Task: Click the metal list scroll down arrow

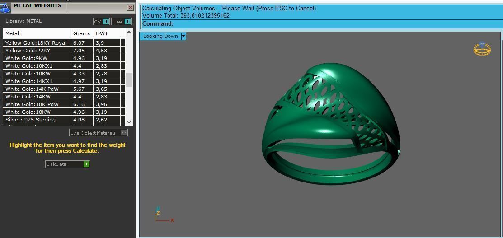Action: [x=129, y=122]
